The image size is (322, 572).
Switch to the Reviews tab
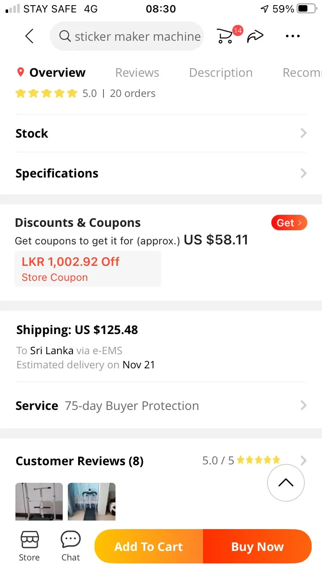[x=137, y=73]
